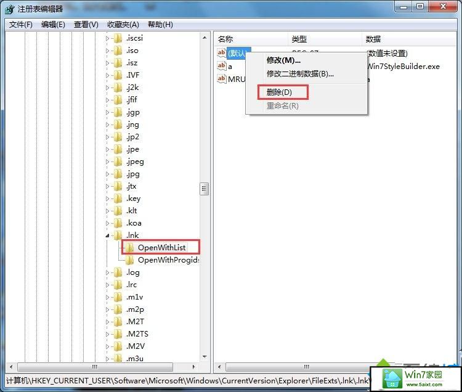Click the folder icon of .klt
Viewport: 462px width, 392px height.
(x=118, y=211)
